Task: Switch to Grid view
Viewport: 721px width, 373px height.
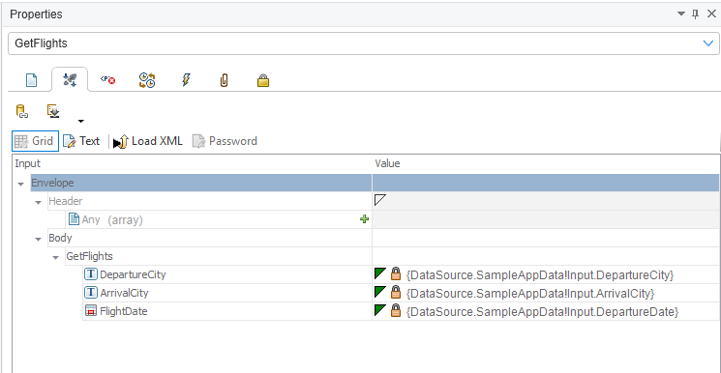Action: pyautogui.click(x=35, y=141)
